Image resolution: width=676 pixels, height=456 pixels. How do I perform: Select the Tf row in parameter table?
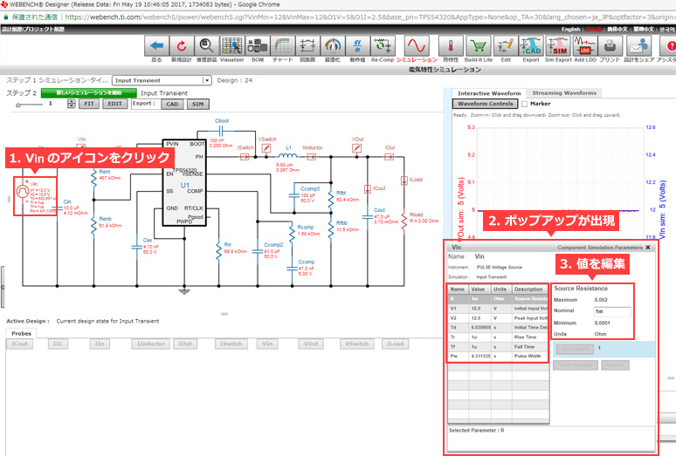pos(498,346)
